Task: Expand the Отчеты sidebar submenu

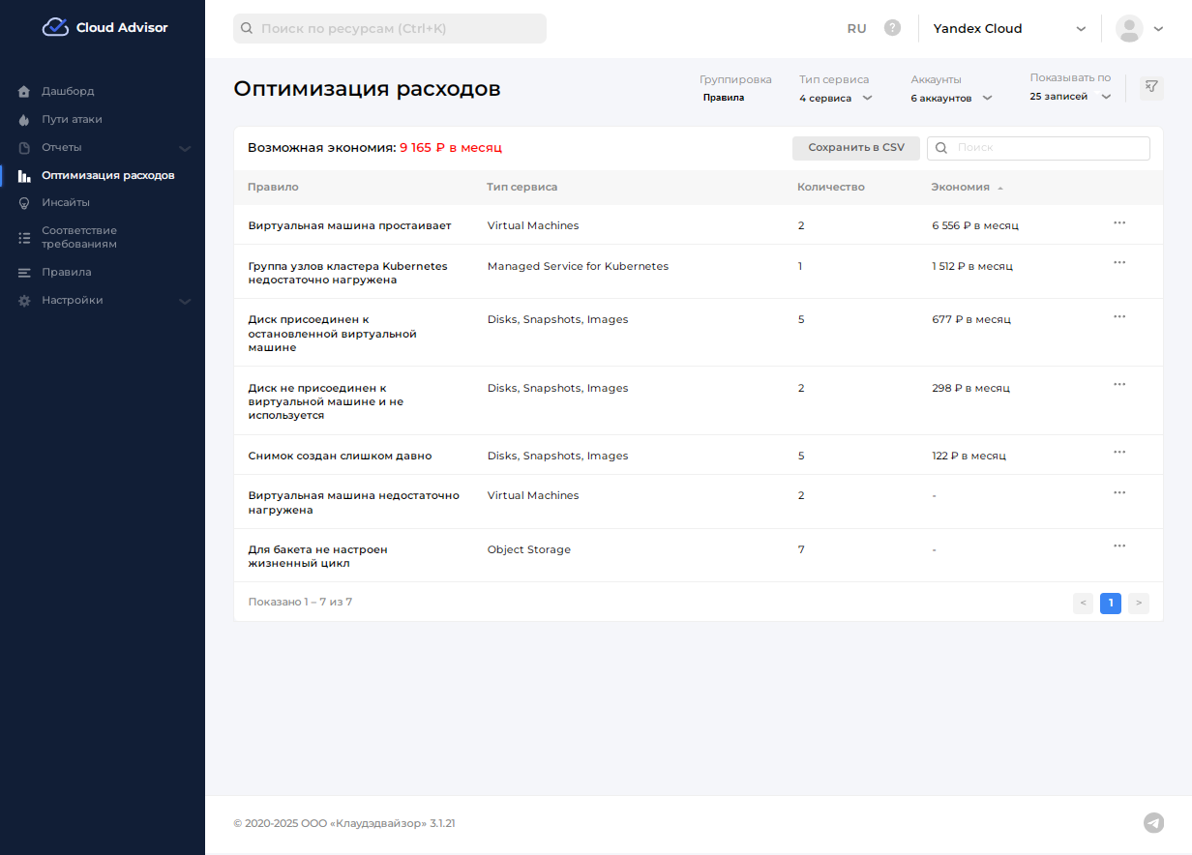Action: [185, 148]
